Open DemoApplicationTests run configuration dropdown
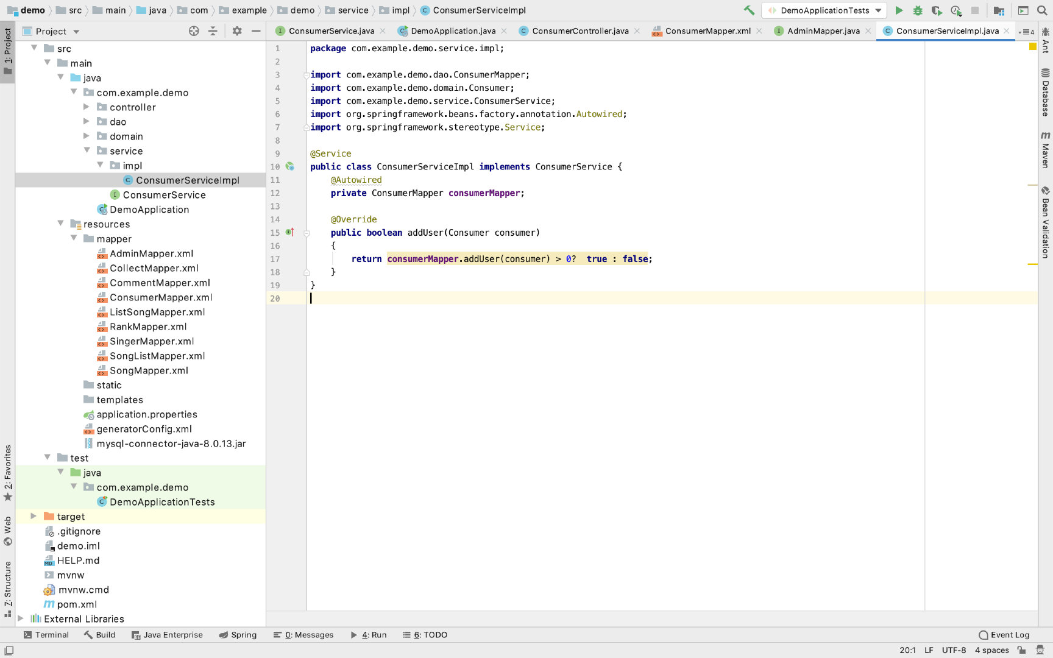Screen dimensions: 1053x658 [x=824, y=10]
